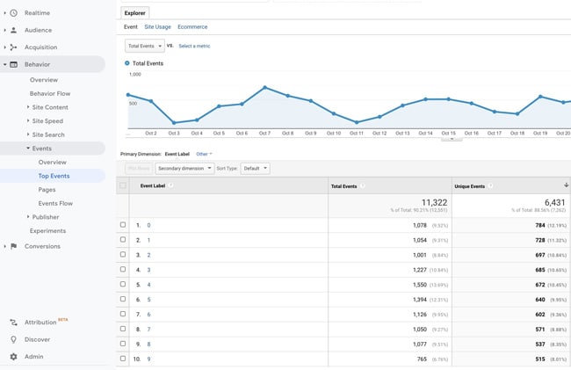The height and width of the screenshot is (370, 571).
Task: Open the Secondary dimension dropdown
Action: click(x=184, y=168)
